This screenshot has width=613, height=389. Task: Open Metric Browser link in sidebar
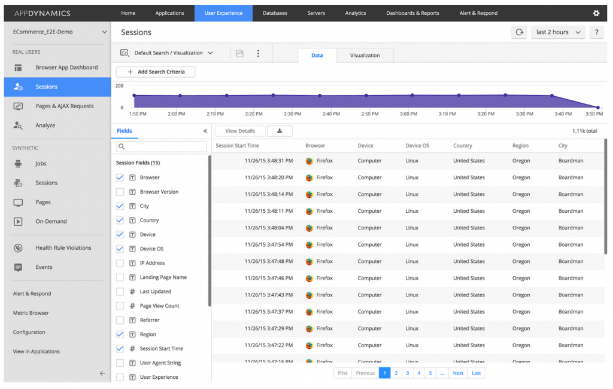31,313
